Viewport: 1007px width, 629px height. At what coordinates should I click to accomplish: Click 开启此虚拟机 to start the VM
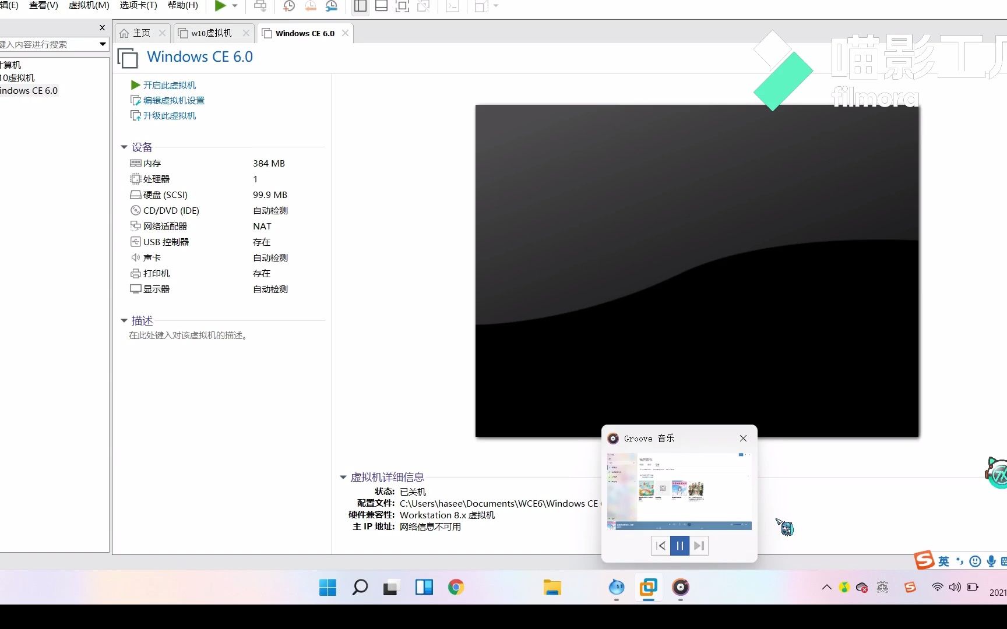pos(170,85)
